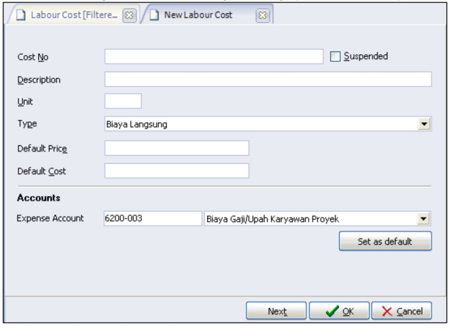The width and height of the screenshot is (450, 330).
Task: Click the Next button
Action: pyautogui.click(x=276, y=311)
